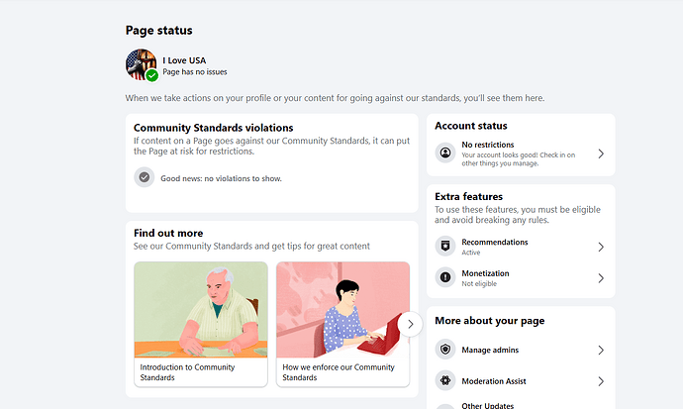This screenshot has width=683, height=409.
Task: Expand the Monetization row chevron
Action: pos(601,278)
